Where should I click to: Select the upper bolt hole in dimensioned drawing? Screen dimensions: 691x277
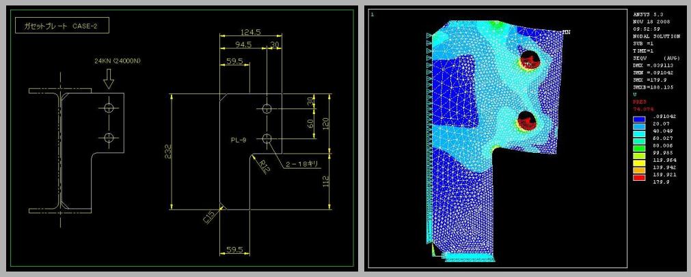coord(266,108)
